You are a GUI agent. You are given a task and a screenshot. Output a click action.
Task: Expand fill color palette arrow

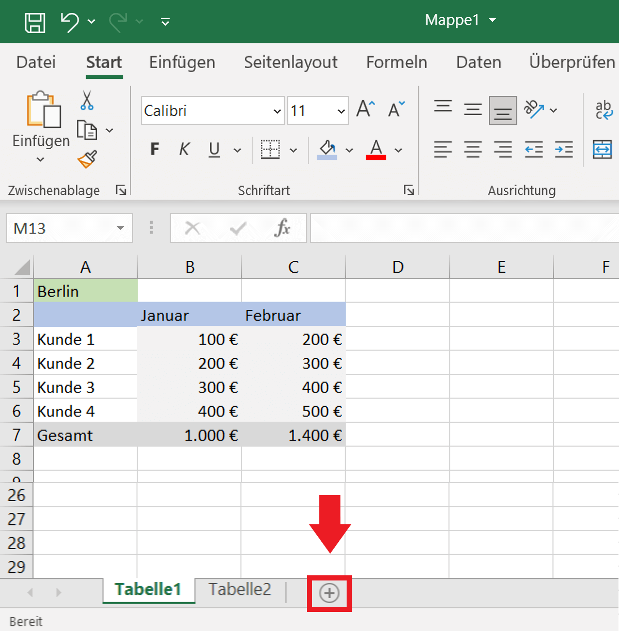[x=349, y=151]
